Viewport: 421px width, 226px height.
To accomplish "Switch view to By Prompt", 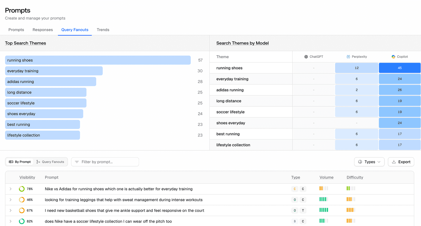I will pyautogui.click(x=20, y=162).
